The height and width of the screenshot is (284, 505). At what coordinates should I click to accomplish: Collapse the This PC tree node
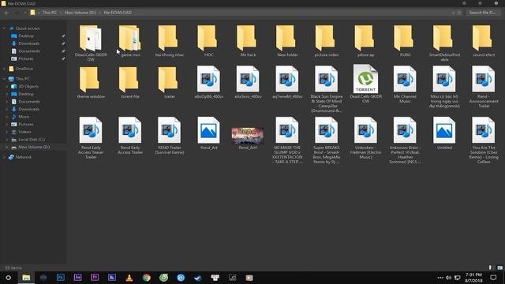point(4,79)
